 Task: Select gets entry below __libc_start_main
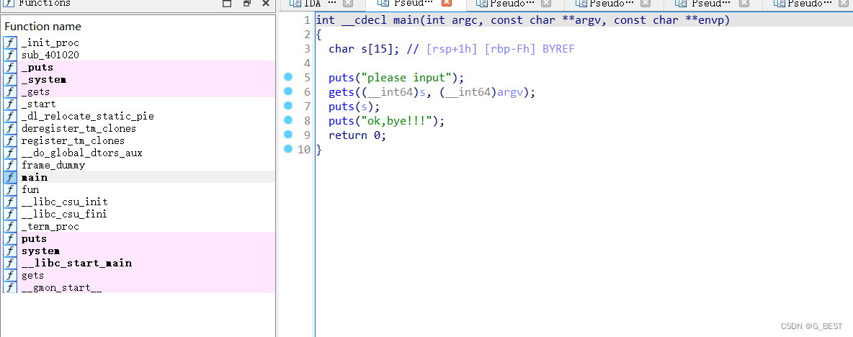(x=32, y=276)
